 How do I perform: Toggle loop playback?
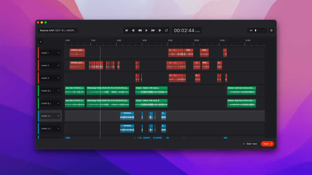pyautogui.click(x=166, y=30)
